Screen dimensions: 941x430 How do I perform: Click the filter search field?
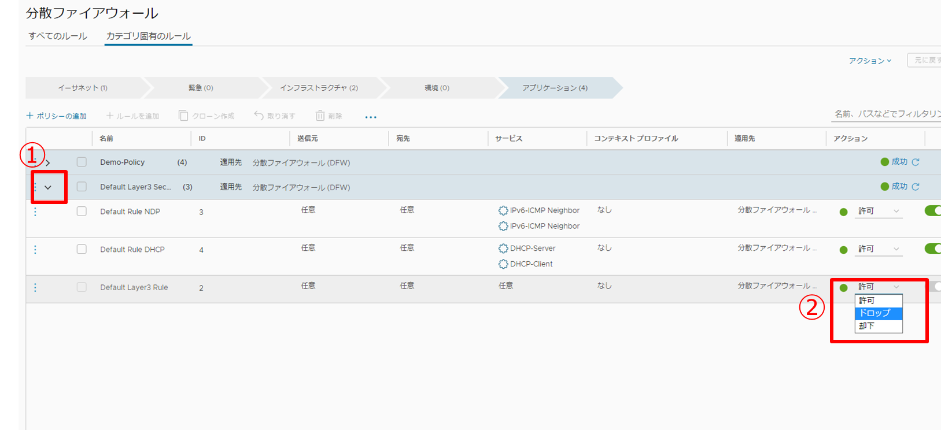885,114
